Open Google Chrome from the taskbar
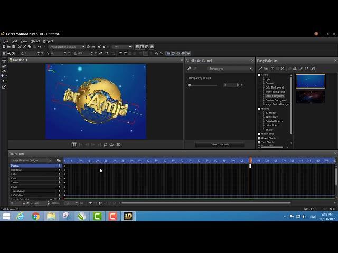The width and height of the screenshot is (338, 253). coord(36,216)
